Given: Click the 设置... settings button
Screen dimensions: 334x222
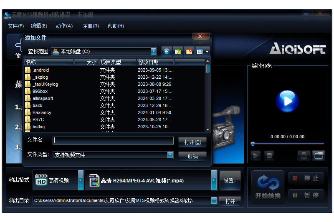Looking at the screenshot, I should pos(230,180).
